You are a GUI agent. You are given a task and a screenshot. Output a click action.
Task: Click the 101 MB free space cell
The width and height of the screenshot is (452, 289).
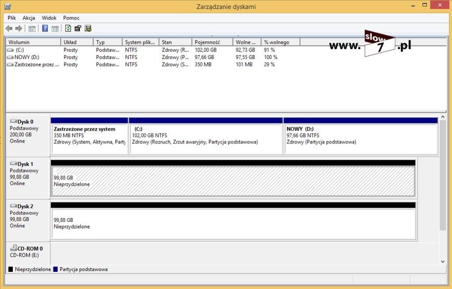coord(244,64)
